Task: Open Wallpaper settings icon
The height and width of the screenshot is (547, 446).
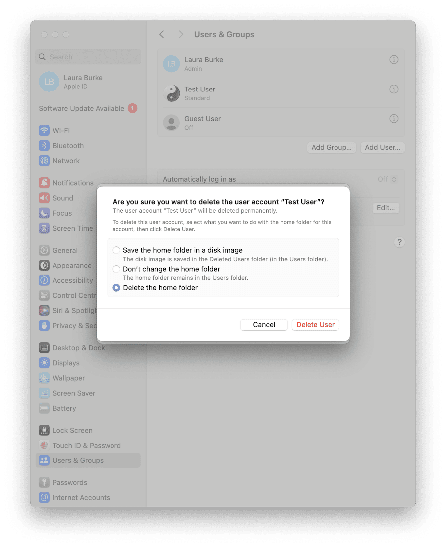Action: (x=44, y=378)
